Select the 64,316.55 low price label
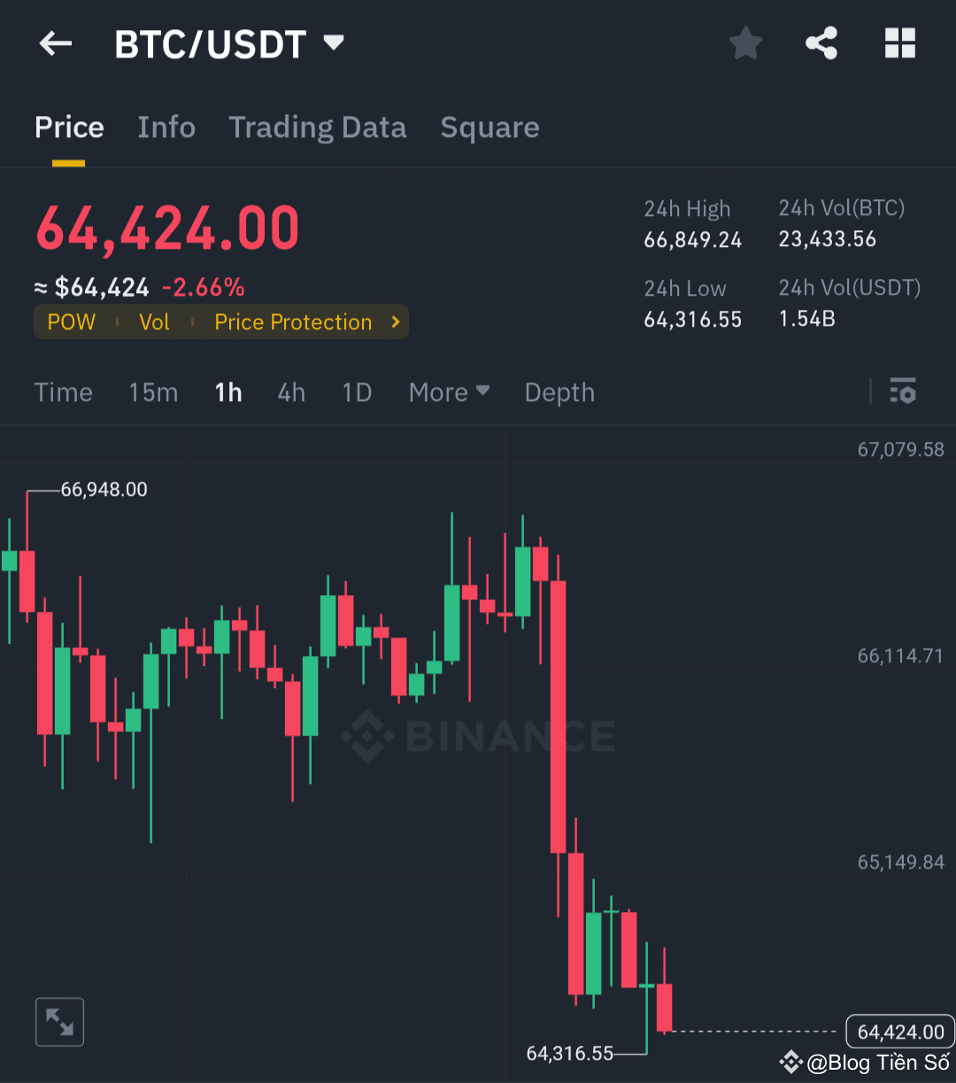The height and width of the screenshot is (1083, 956). pyautogui.click(x=571, y=1053)
